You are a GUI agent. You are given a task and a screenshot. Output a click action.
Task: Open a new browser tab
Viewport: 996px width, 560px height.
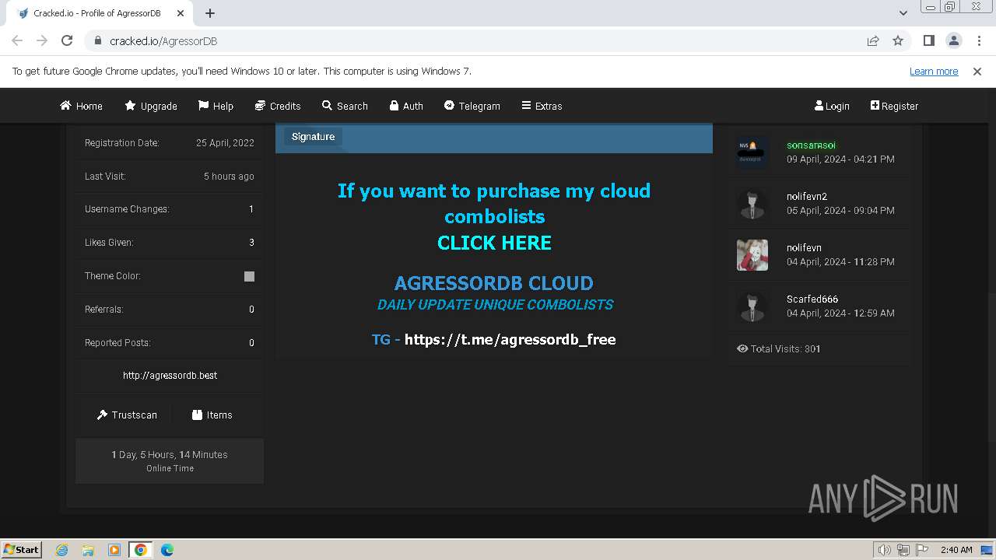point(210,13)
